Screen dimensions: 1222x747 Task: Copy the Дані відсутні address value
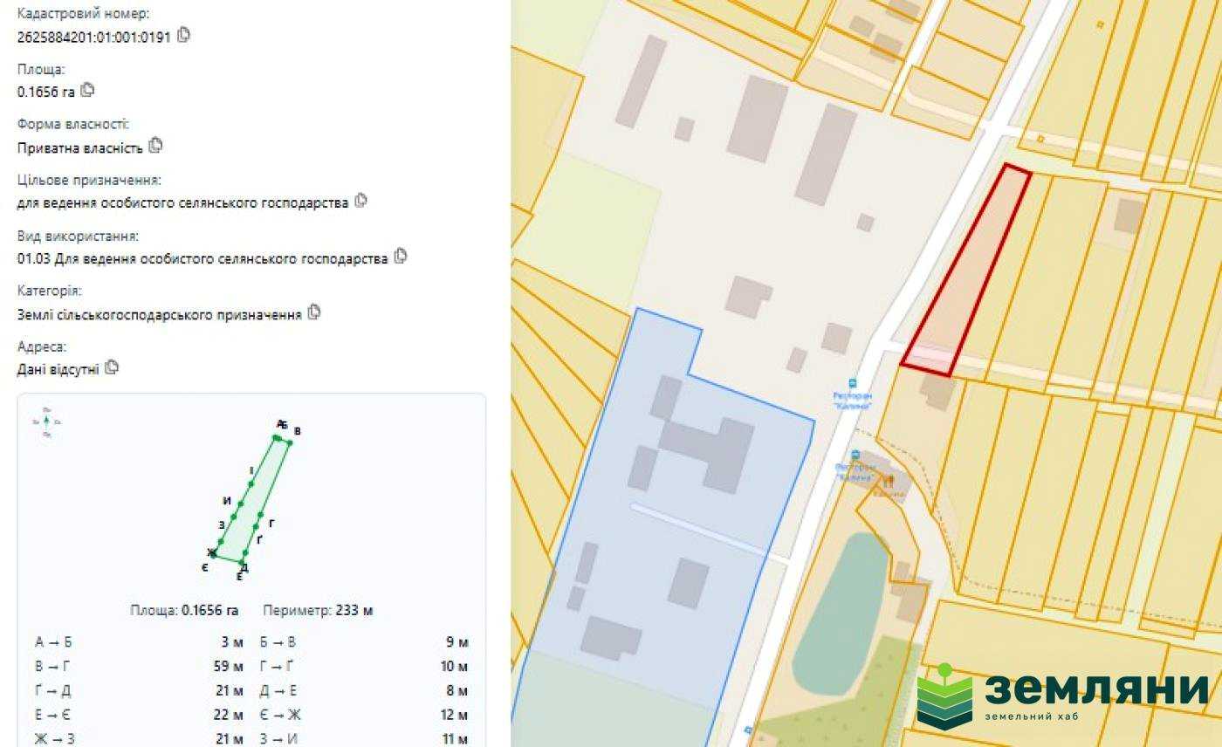tap(111, 367)
